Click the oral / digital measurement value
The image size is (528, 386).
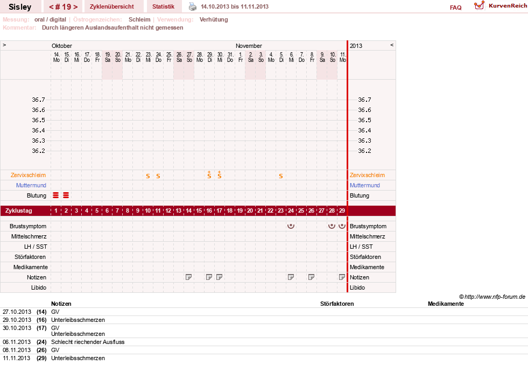(x=50, y=19)
